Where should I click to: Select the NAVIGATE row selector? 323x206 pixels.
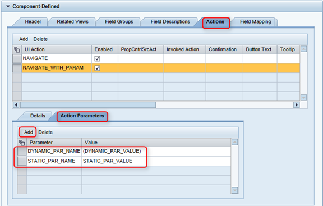pyautogui.click(x=17, y=58)
